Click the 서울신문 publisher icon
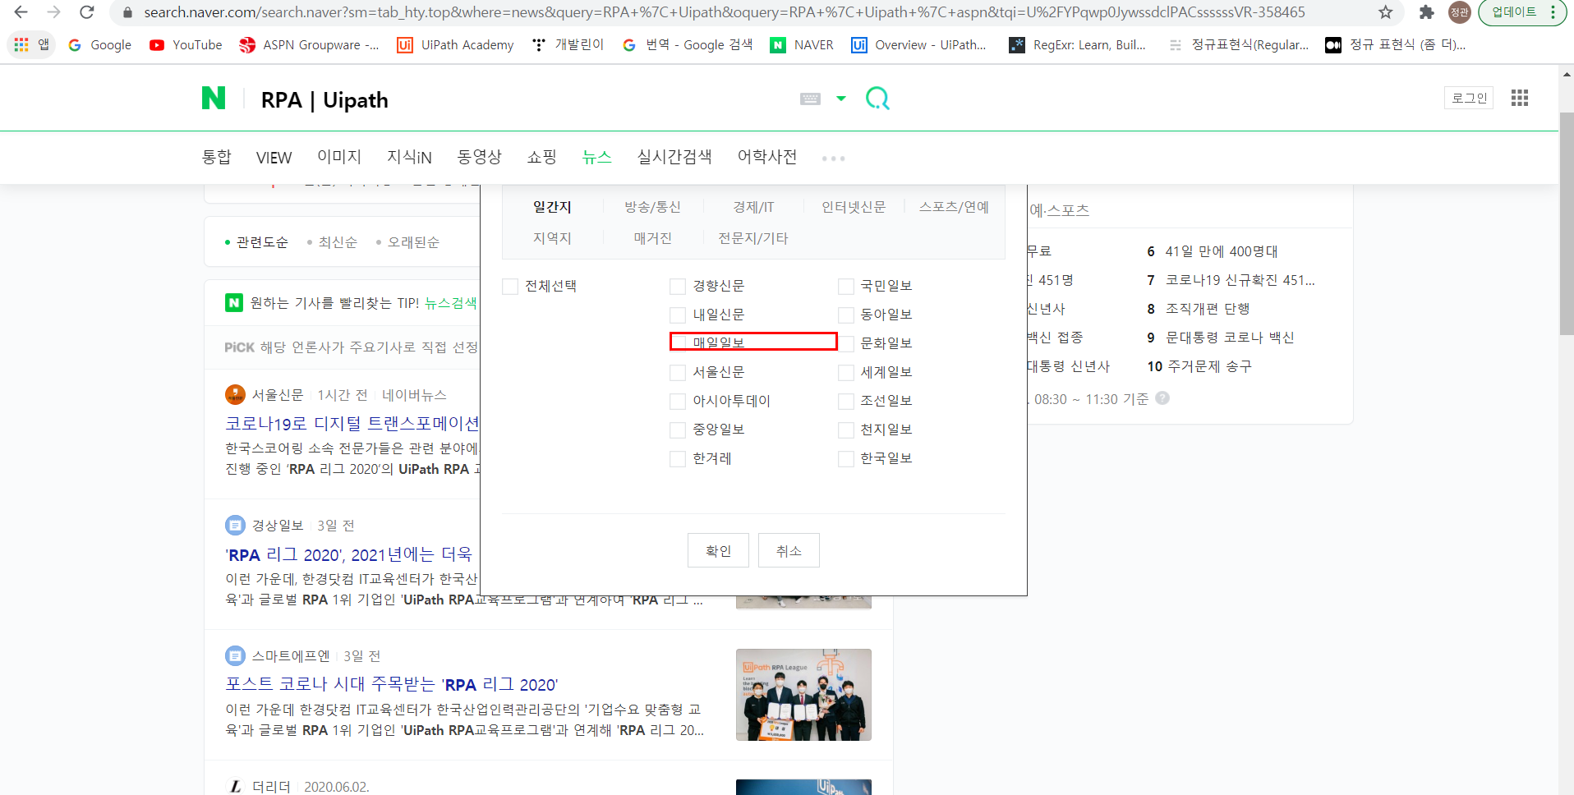This screenshot has height=795, width=1574. (x=235, y=395)
